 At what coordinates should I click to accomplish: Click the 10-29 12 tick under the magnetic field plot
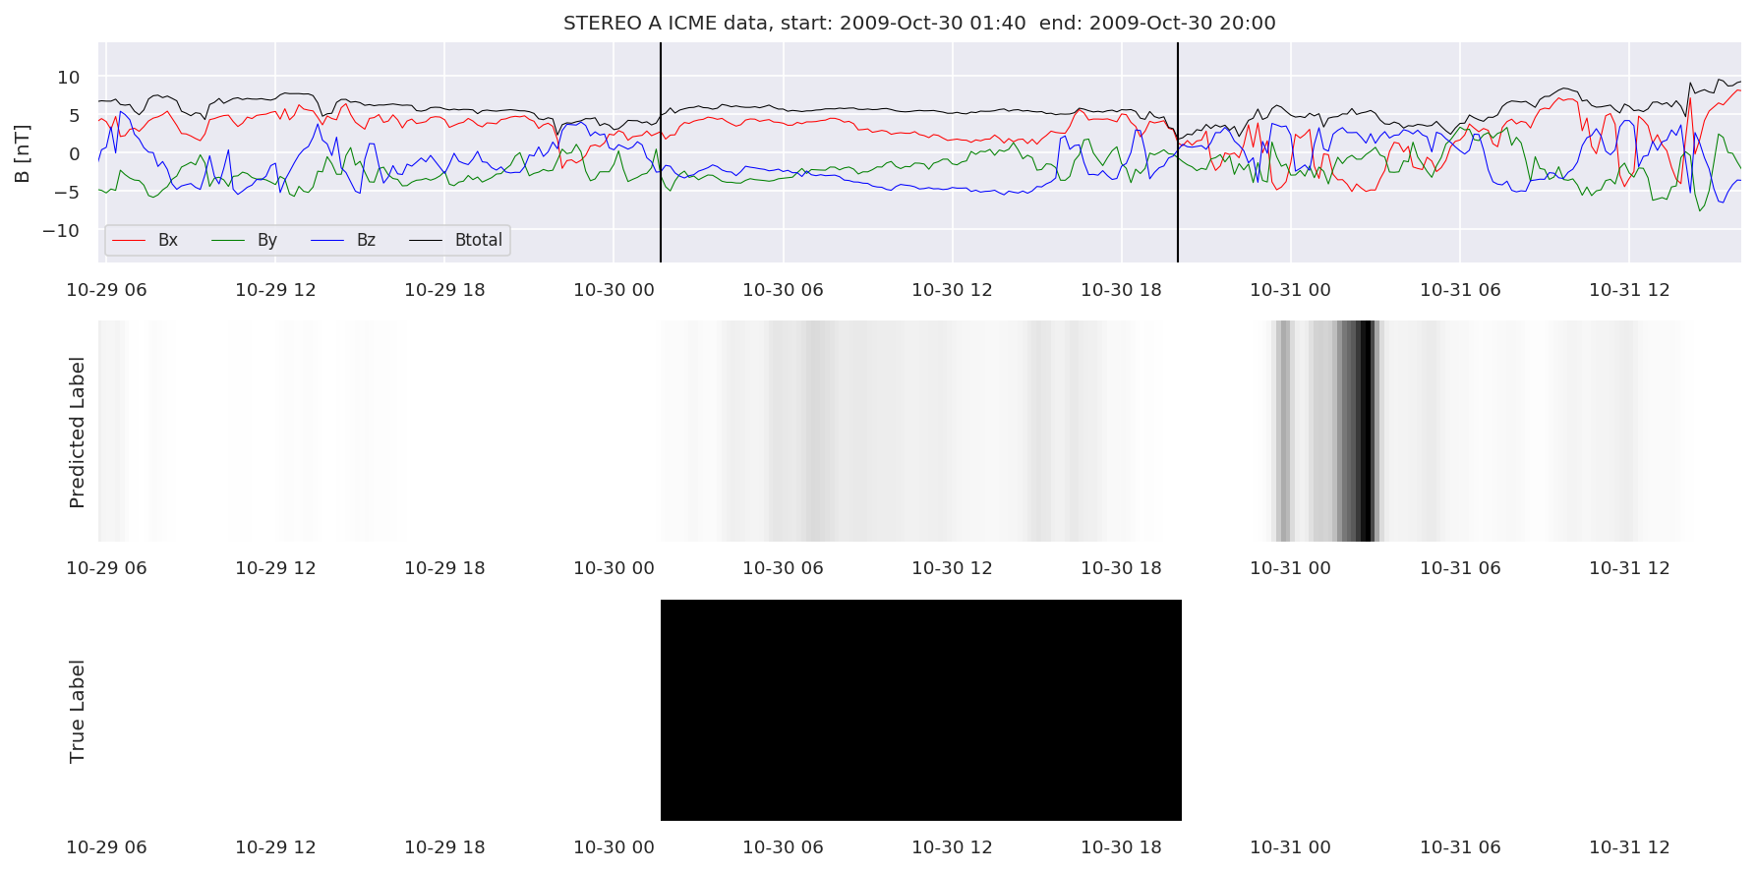click(x=275, y=290)
